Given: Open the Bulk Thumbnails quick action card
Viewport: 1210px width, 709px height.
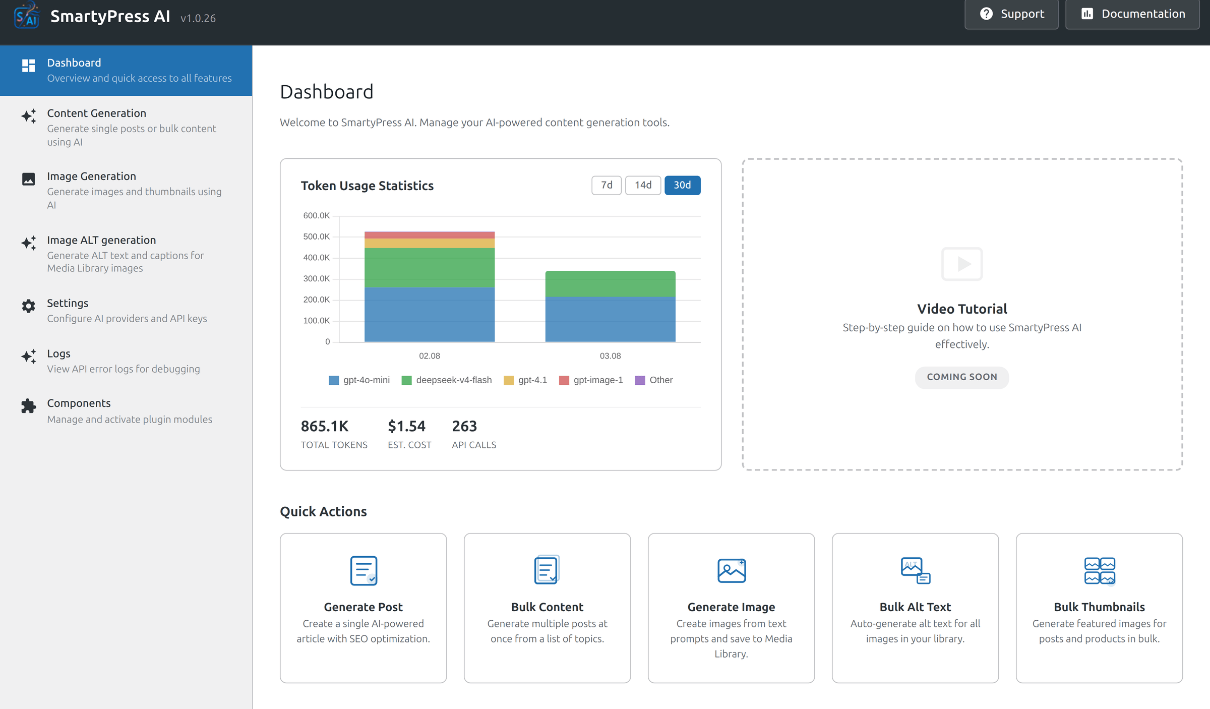Looking at the screenshot, I should pos(1100,608).
